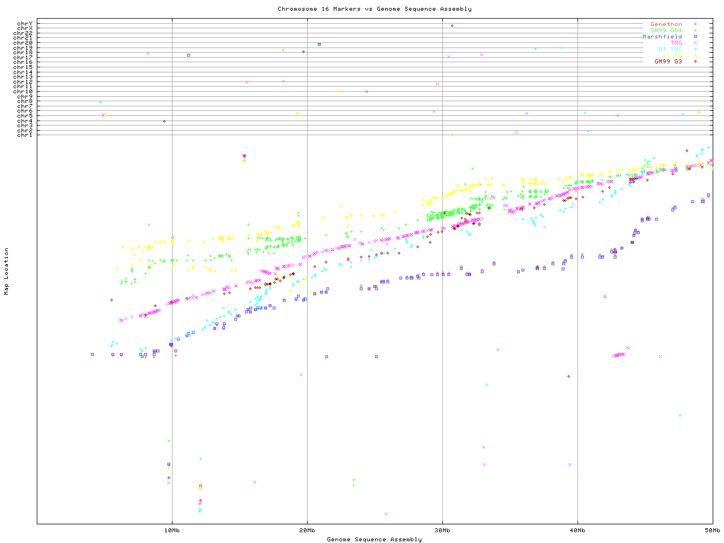Click the 'Genome Sequence Assembly' x-axis title

[x=374, y=539]
